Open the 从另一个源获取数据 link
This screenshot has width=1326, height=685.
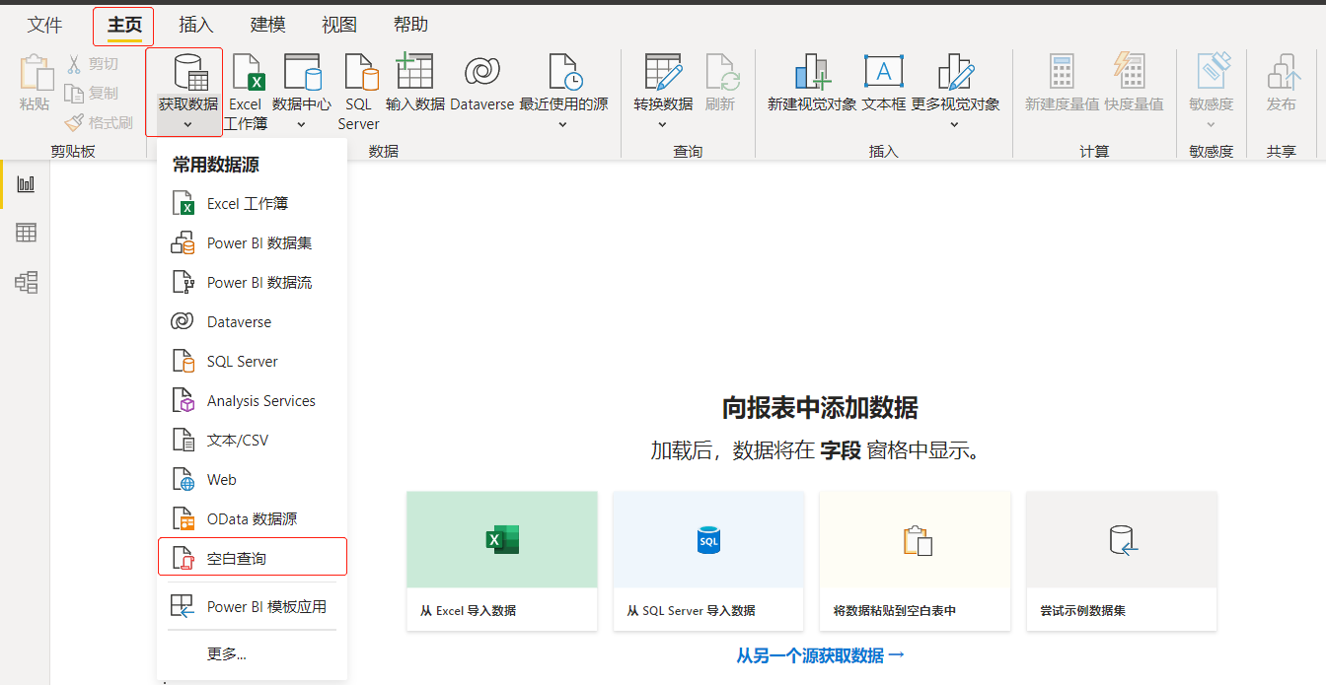point(821,655)
